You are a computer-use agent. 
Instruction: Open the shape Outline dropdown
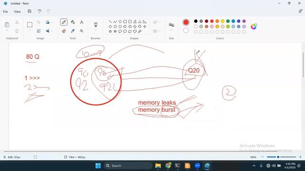157,22
